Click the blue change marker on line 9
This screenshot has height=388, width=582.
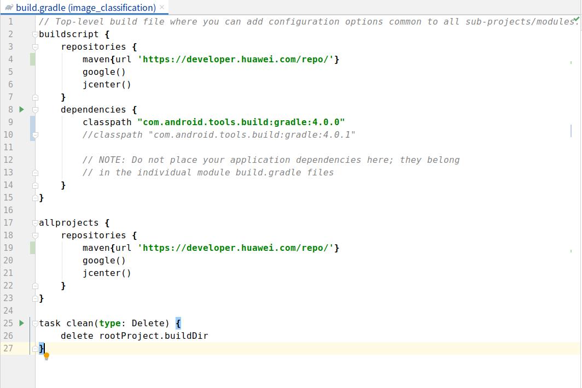point(33,122)
